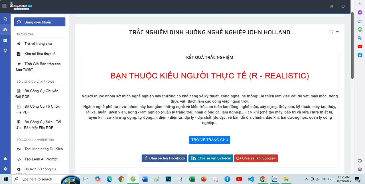Open Visual Studio Code from taskbar
365x184 pixels.
[x=251, y=179]
